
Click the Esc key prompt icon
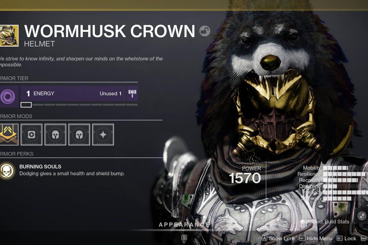pos(363,238)
